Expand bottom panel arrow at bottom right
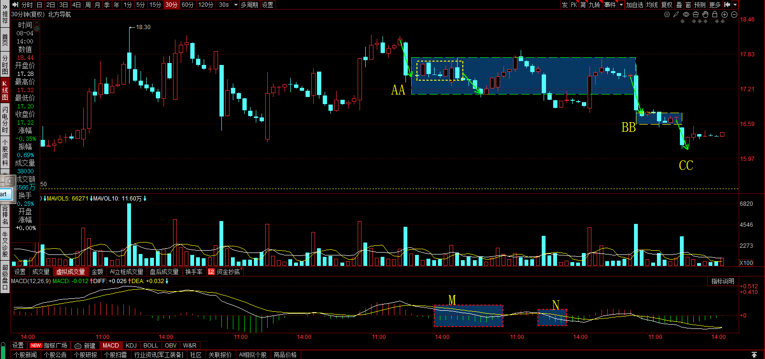Image resolution: width=765 pixels, height=359 pixels. [754, 355]
